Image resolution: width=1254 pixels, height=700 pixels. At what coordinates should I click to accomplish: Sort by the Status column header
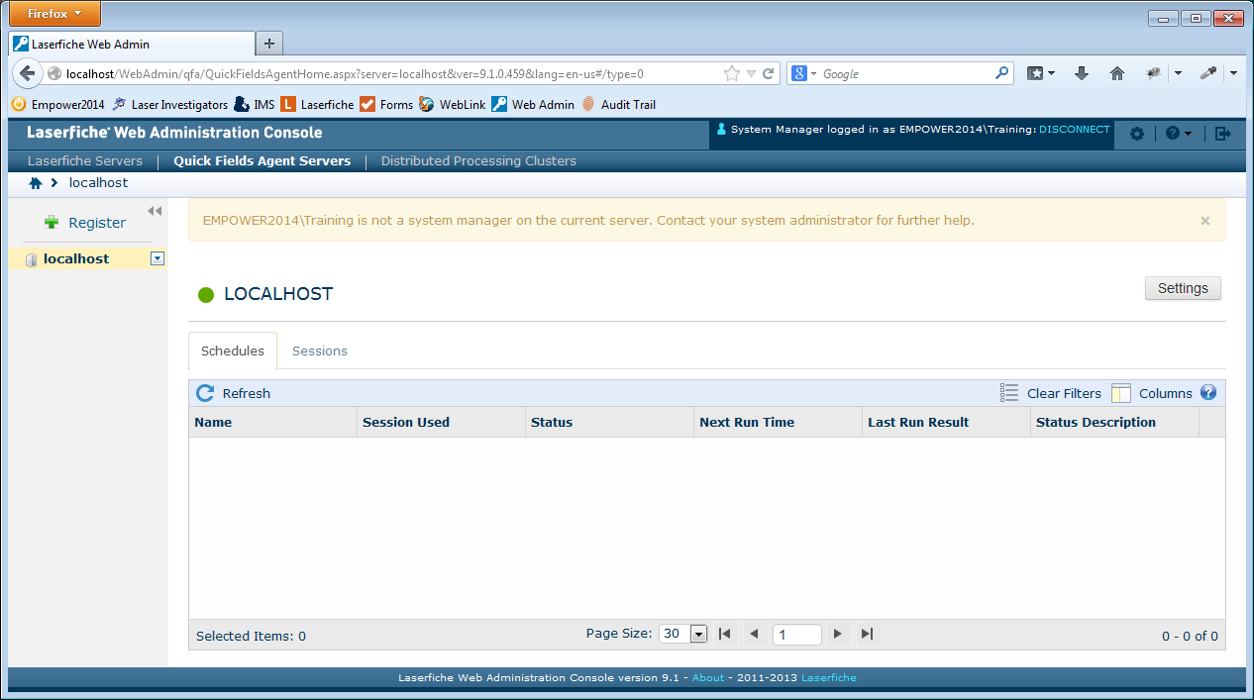(609, 422)
